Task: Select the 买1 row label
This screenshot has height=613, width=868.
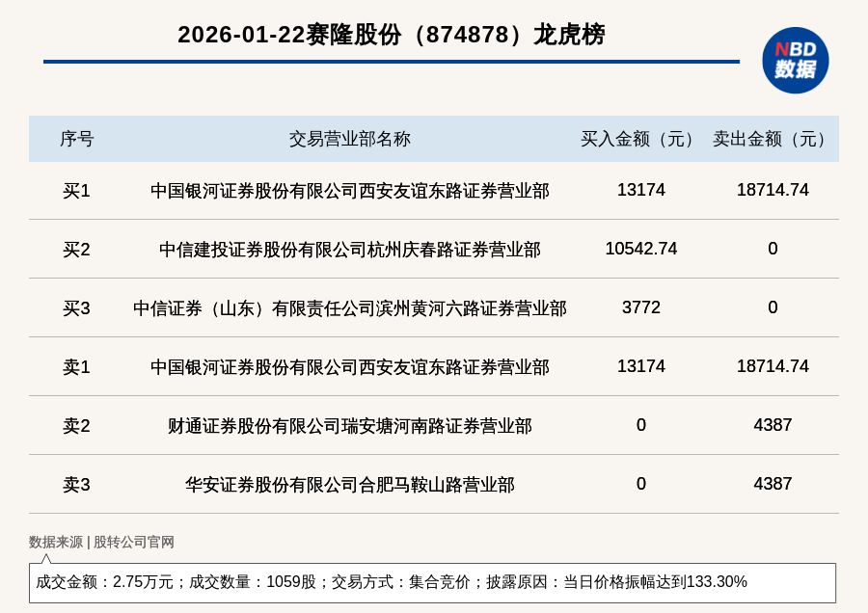Action: point(76,191)
